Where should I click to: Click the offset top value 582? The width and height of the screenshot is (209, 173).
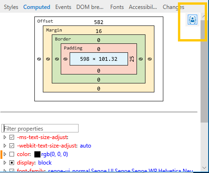point(99,22)
